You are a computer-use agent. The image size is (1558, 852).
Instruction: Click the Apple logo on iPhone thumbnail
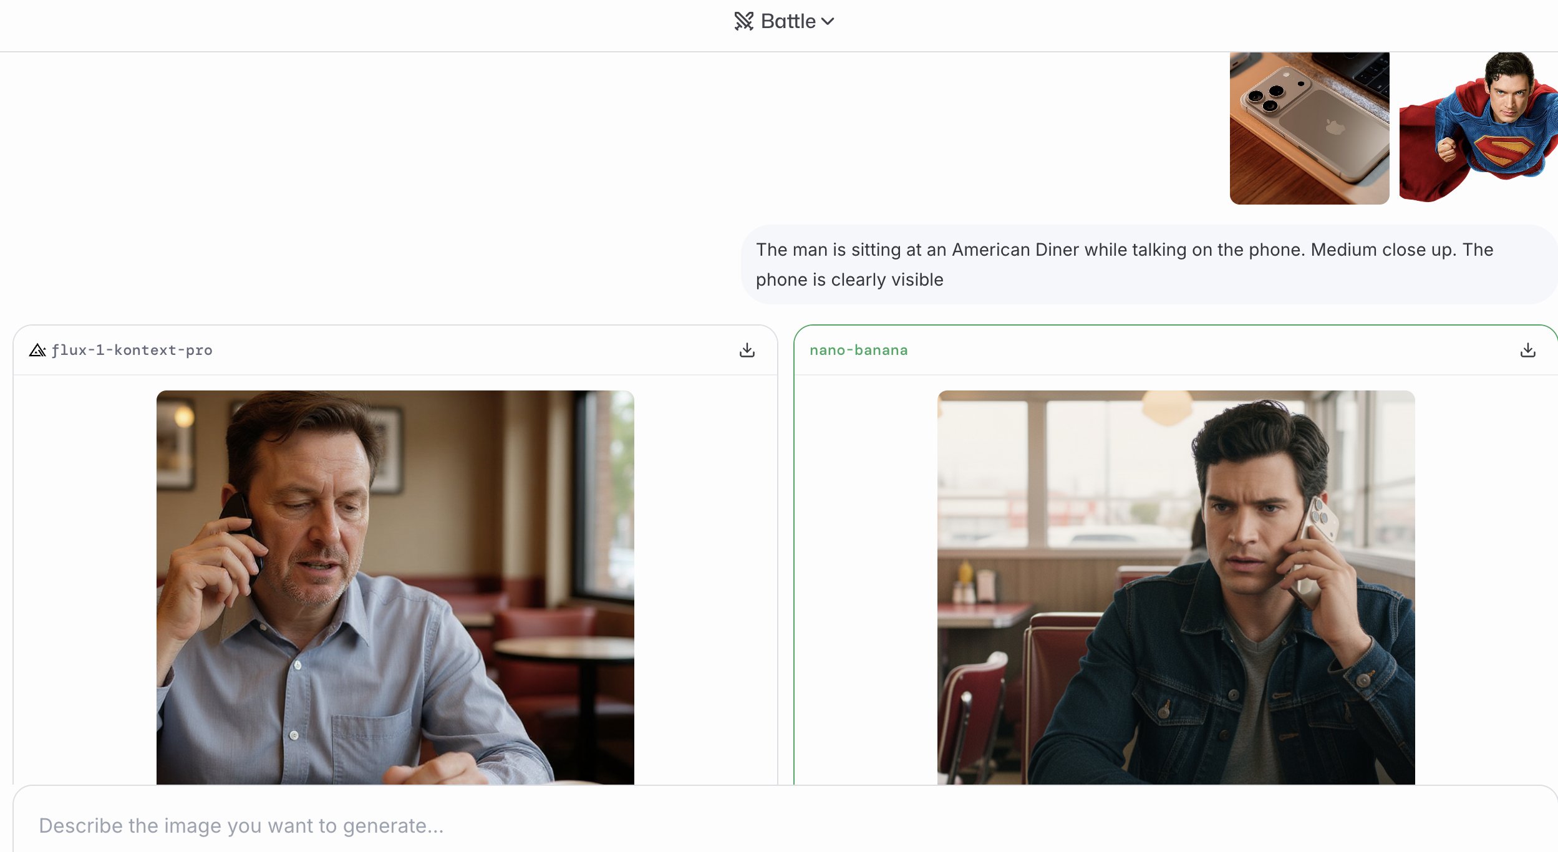[x=1334, y=128]
